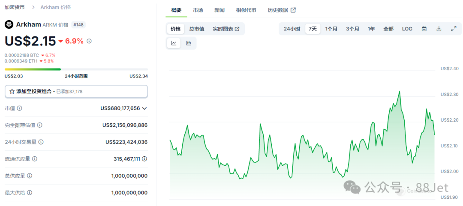
Task: Open external link icon beside 实时图表
Action: [x=237, y=29]
